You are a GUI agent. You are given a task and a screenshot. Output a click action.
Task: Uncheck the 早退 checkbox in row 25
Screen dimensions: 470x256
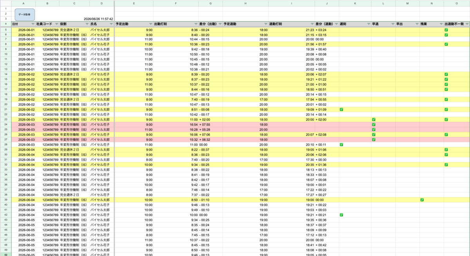(374, 130)
